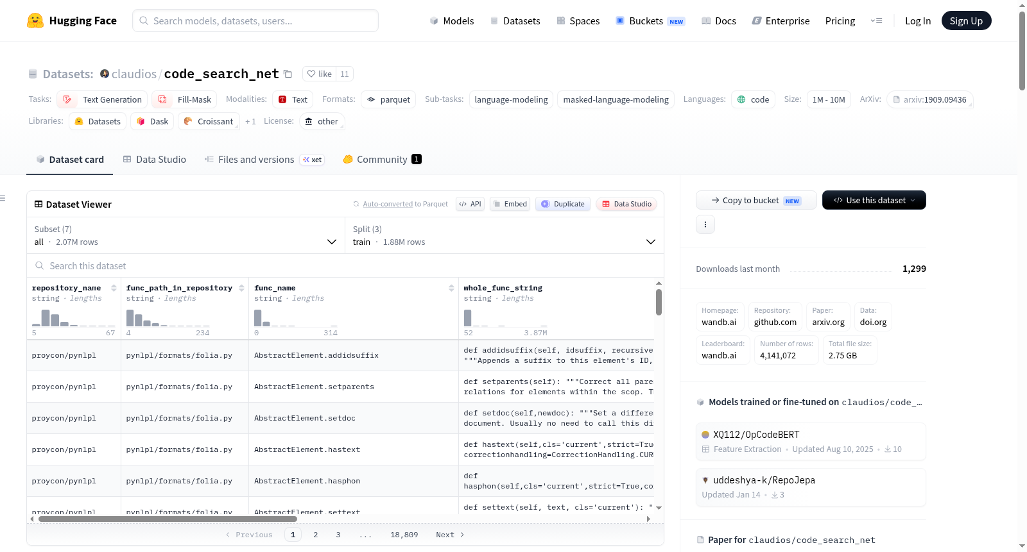Go to page 3 of dataset
The image size is (1027, 552).
pyautogui.click(x=338, y=535)
